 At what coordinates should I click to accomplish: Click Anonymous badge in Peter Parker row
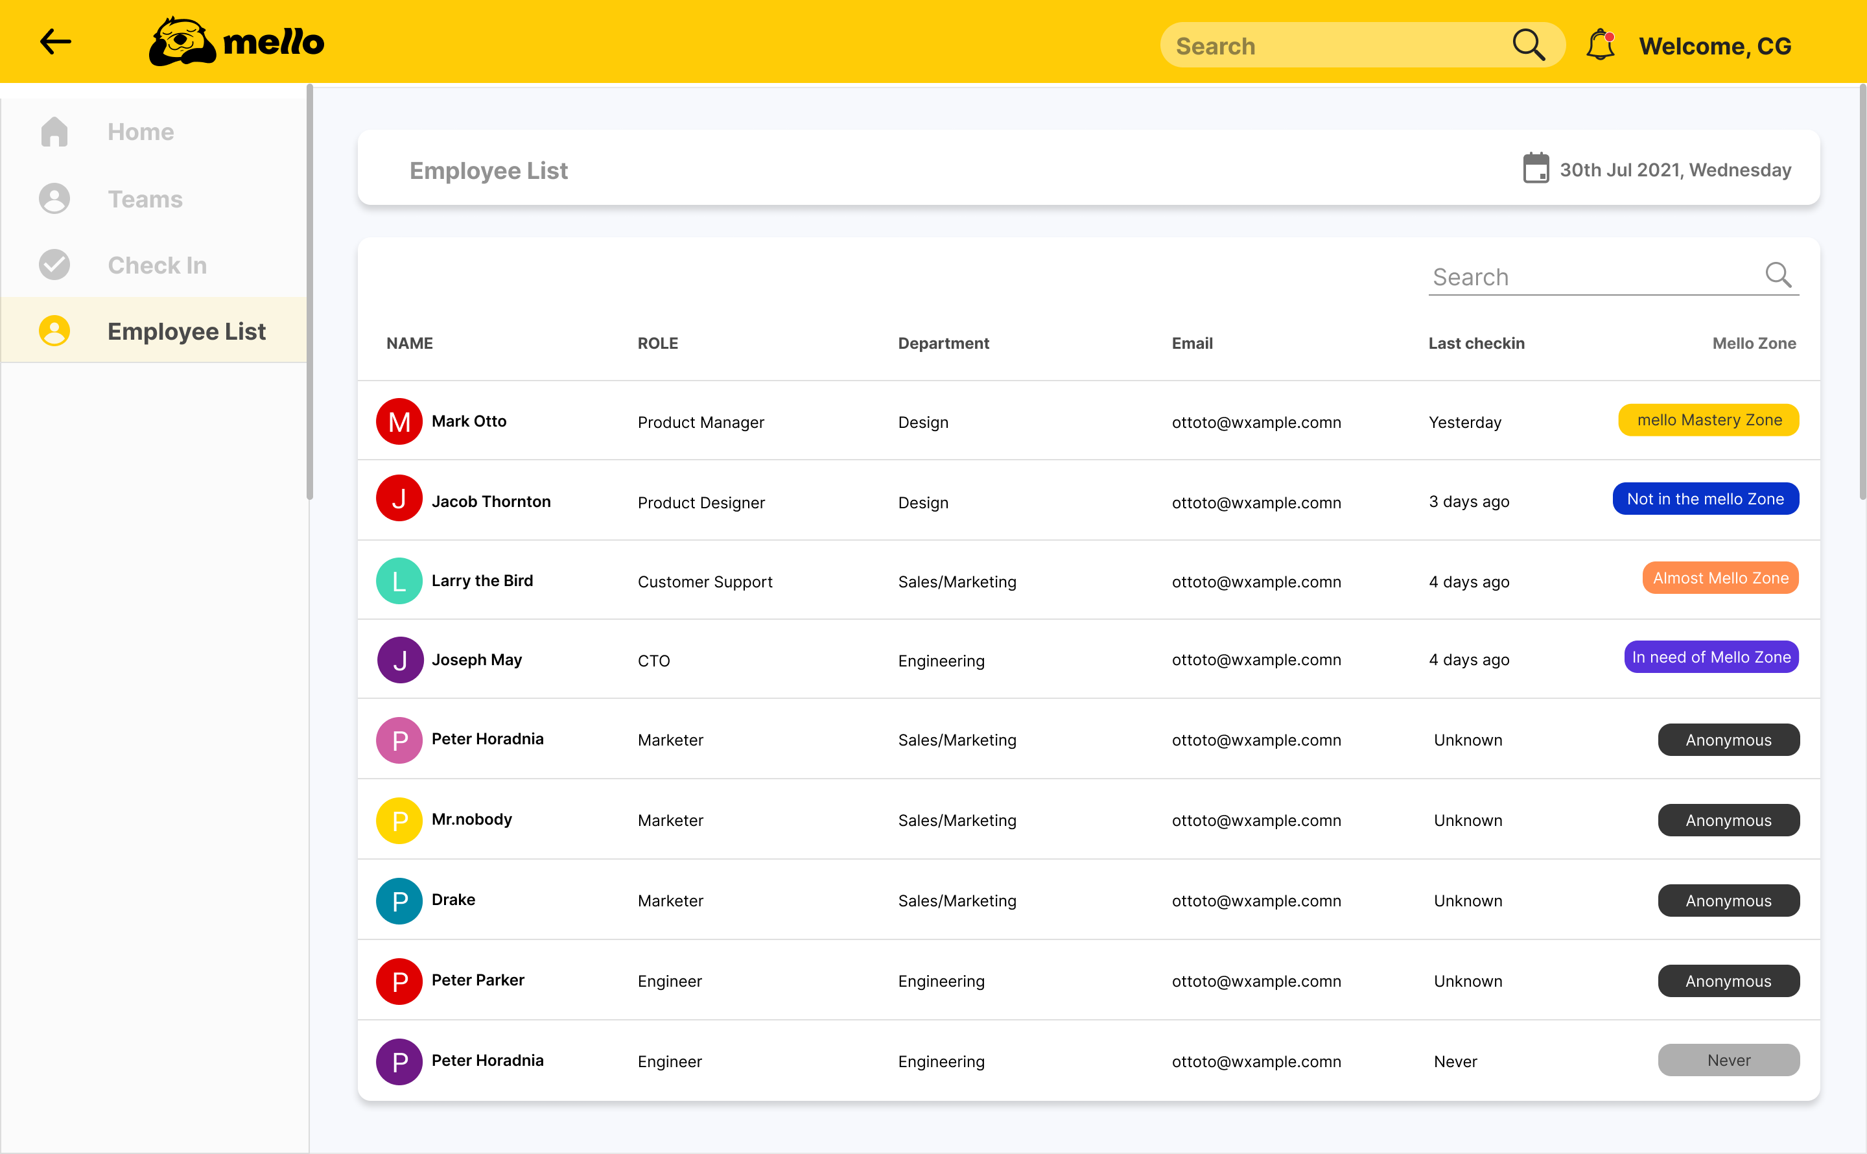click(x=1728, y=981)
